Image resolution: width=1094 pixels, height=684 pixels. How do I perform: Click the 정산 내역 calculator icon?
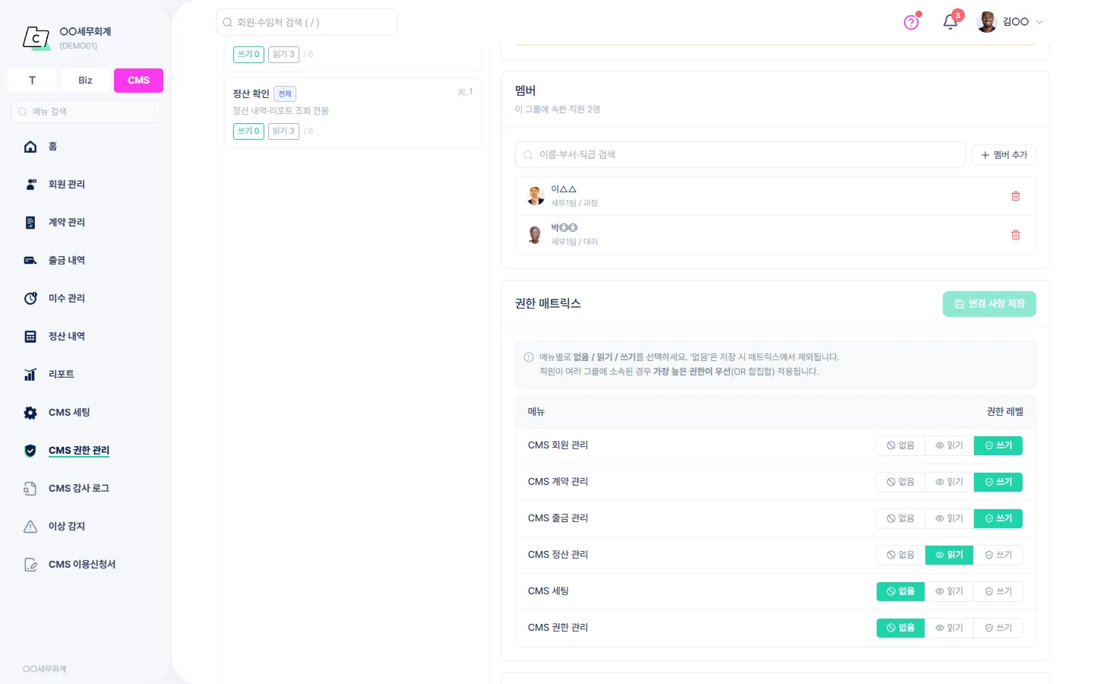click(x=30, y=337)
